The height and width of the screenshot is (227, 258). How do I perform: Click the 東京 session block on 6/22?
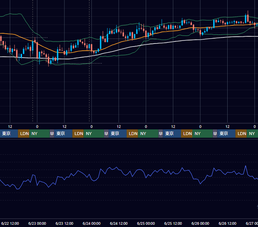[9, 134]
